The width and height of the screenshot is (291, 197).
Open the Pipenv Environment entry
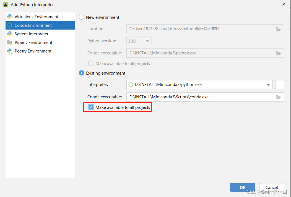click(33, 43)
